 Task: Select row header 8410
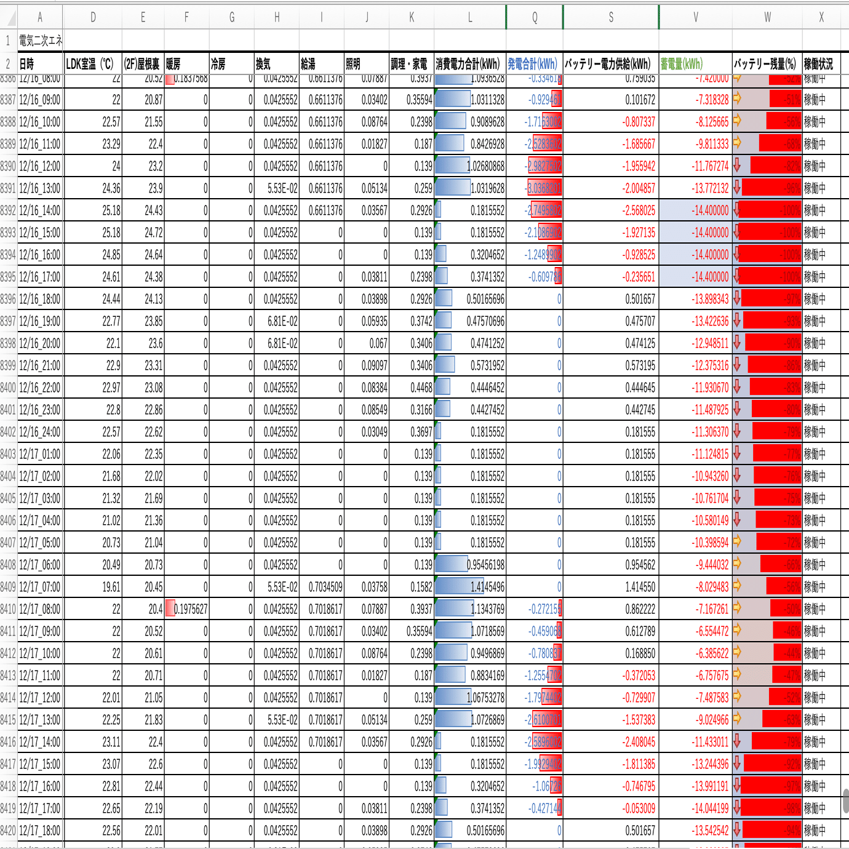(9, 609)
